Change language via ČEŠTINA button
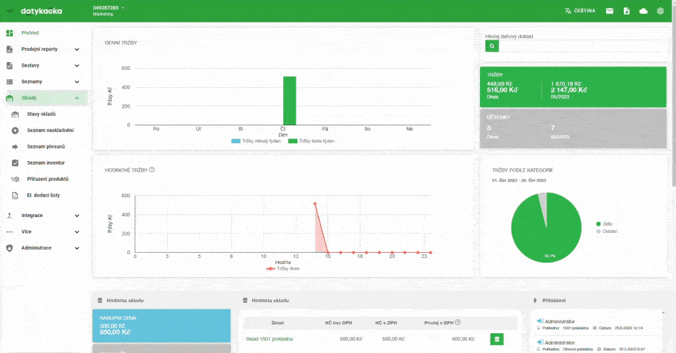The width and height of the screenshot is (676, 353). 580,11
